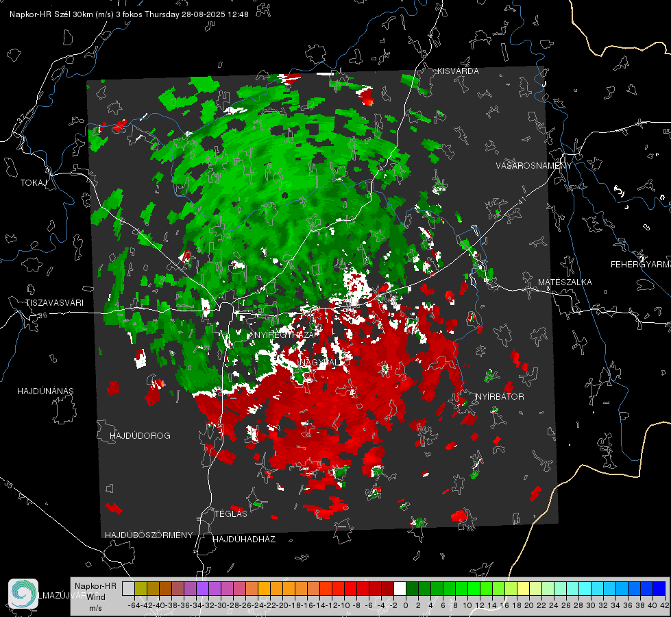Select the HAJDÚHADHÁZ town label
Viewport: 671px width, 617px height.
[244, 539]
